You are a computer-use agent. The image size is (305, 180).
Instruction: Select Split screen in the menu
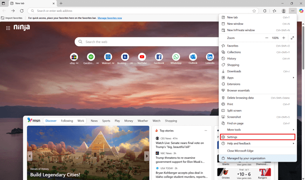pyautogui.click(x=258, y=111)
